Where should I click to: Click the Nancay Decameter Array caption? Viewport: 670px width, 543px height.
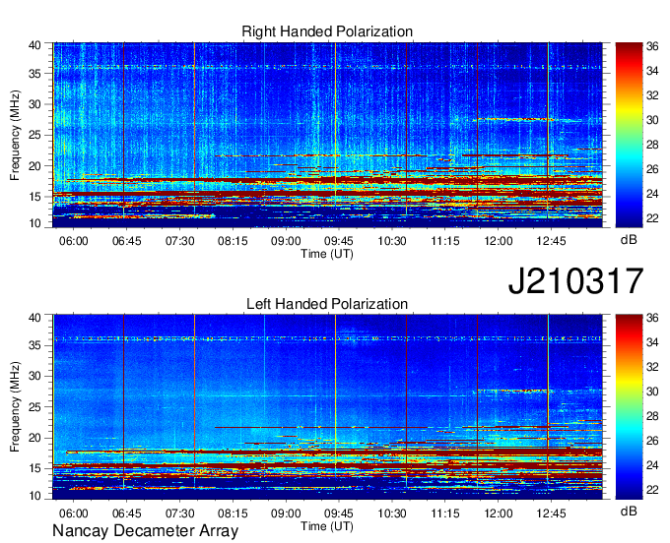pyautogui.click(x=145, y=531)
